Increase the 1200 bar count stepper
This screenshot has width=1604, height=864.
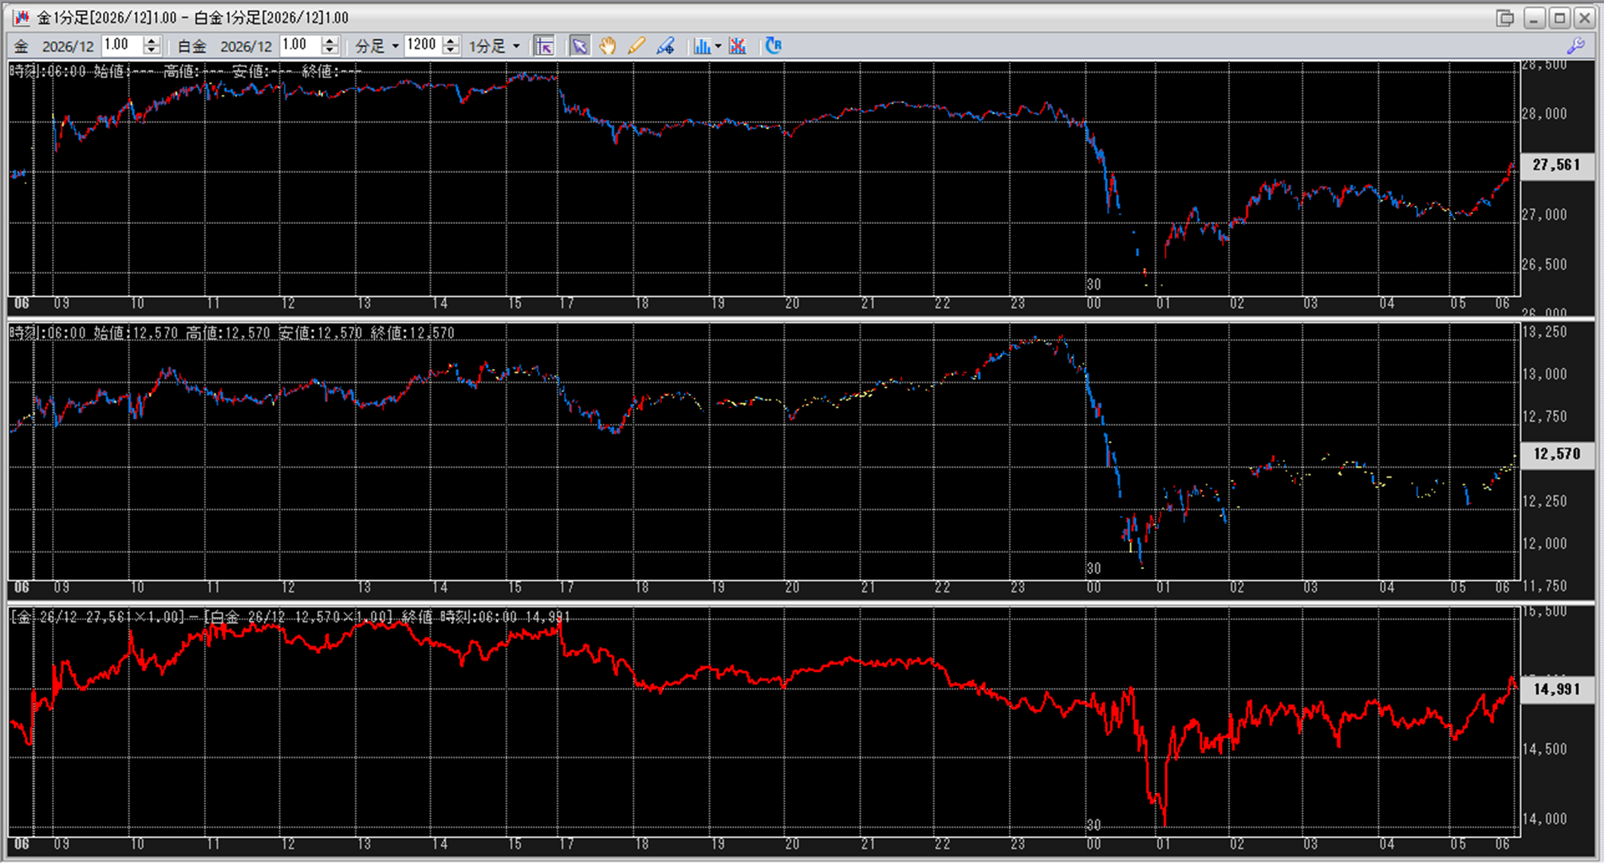click(x=451, y=41)
